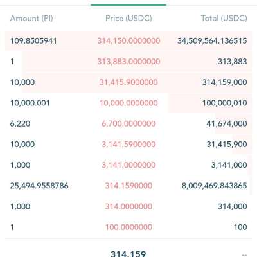This screenshot has height=257, width=257.
Task: Choose the order priced 3,141.5900000
Action: coord(128,145)
